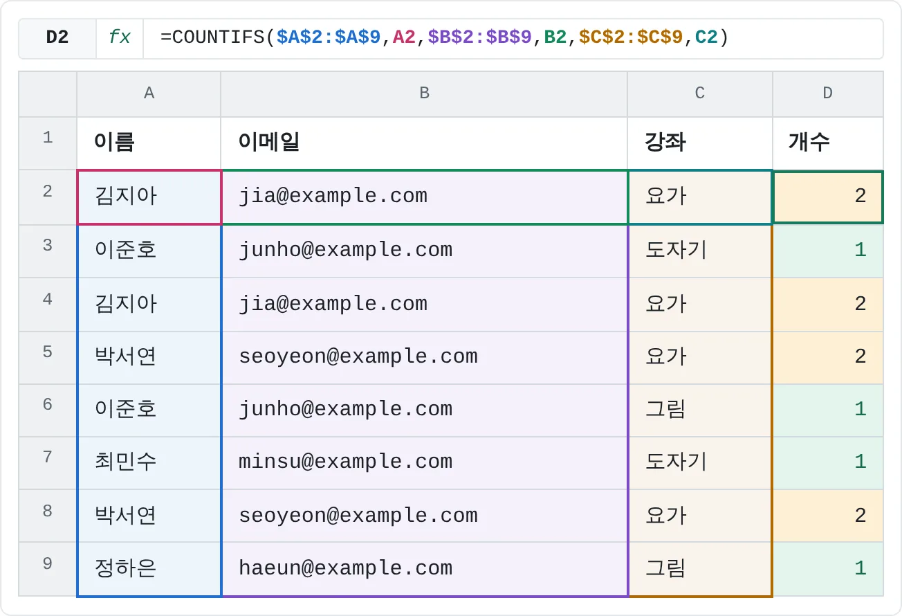Select cell D3 with value 1

[828, 251]
